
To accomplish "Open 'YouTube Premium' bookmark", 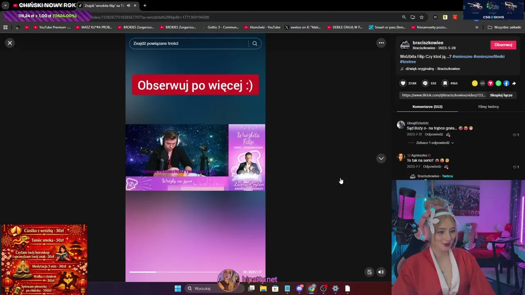I will click(51, 27).
